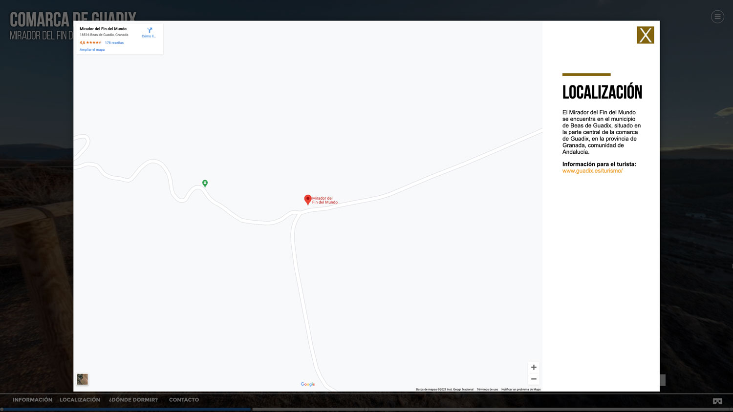Image resolution: width=733 pixels, height=412 pixels.
Task: Click Notificar un problema de Maps
Action: pyautogui.click(x=521, y=390)
